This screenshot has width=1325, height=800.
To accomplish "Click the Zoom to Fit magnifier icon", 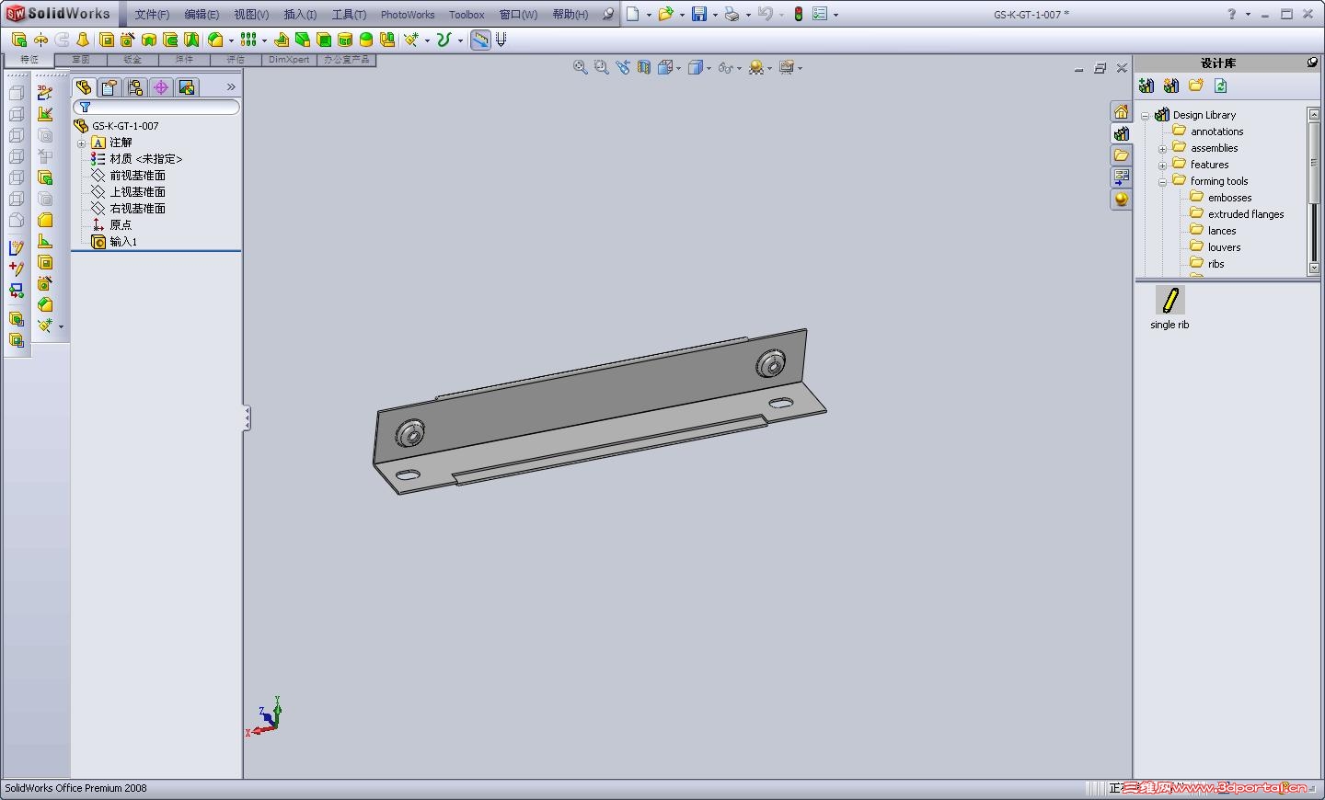I will 581,67.
